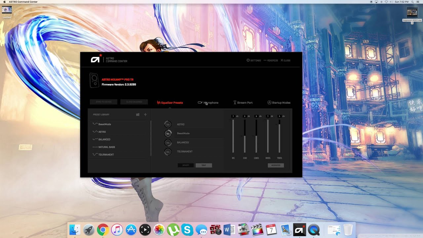
Task: Click the MixAmp device image
Action: pos(95,80)
